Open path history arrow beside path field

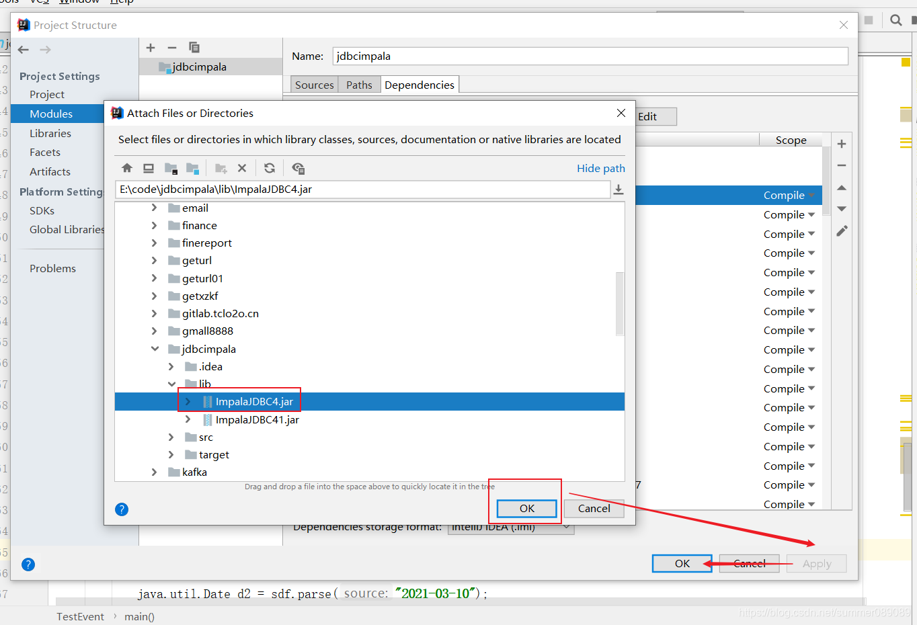[x=619, y=190]
